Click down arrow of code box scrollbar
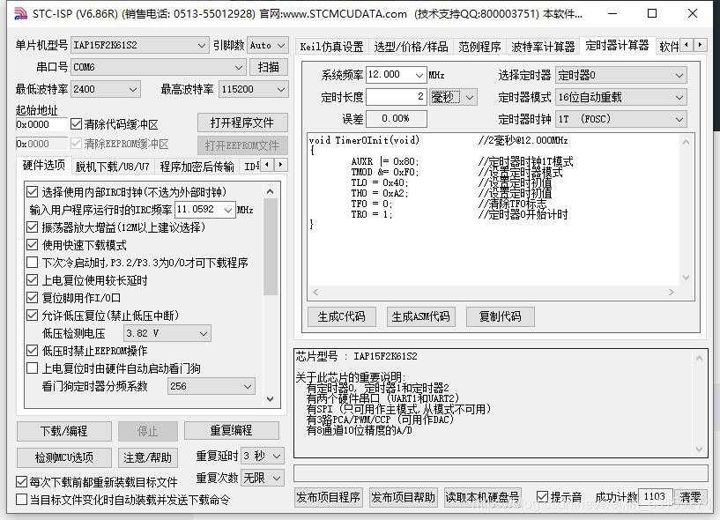The height and width of the screenshot is (520, 720). [686, 278]
